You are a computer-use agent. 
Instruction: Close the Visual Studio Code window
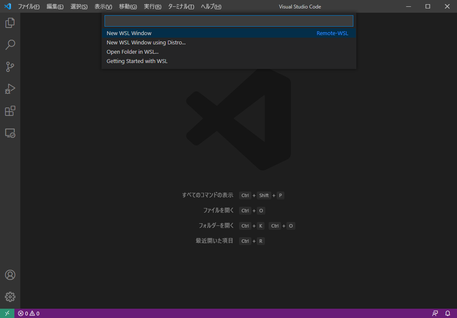[x=447, y=6]
